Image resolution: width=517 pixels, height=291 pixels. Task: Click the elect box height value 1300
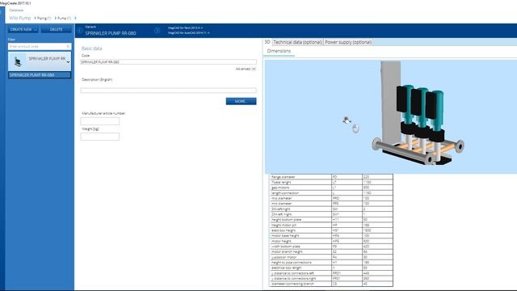[x=377, y=230]
